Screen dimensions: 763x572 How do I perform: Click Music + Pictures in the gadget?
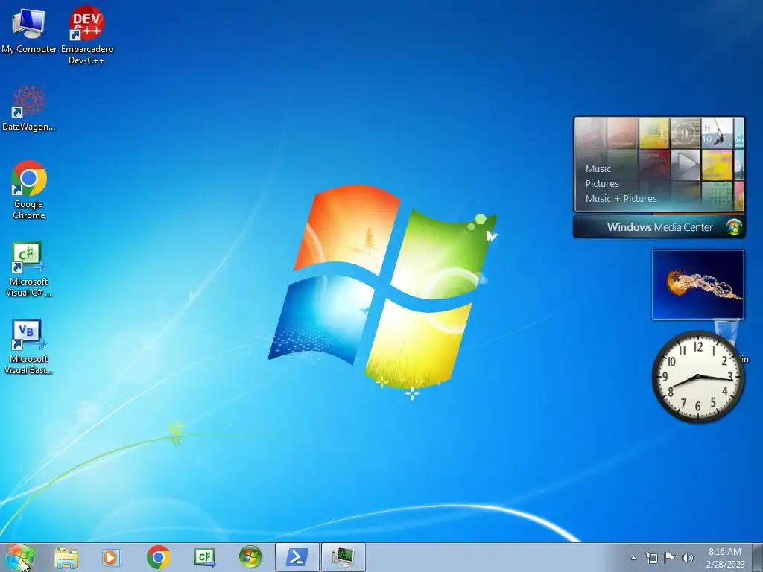[621, 198]
